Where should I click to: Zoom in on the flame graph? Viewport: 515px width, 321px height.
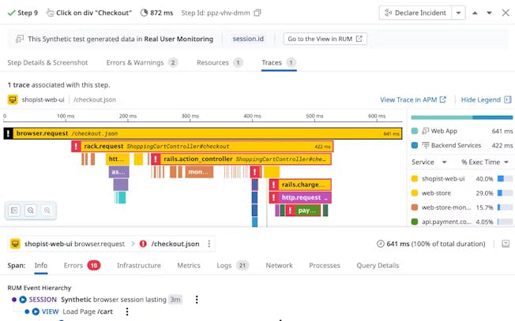pyautogui.click(x=47, y=211)
